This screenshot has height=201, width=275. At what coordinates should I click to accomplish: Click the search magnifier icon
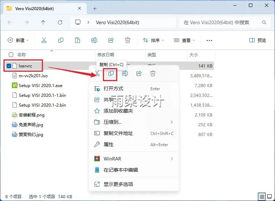point(264,22)
